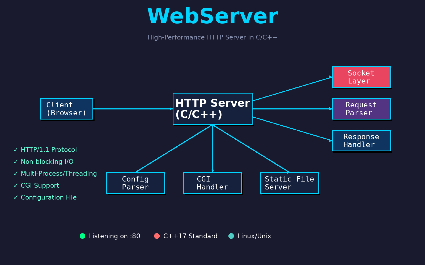Click the checkmark beside Non-blocking I/O
This screenshot has height=265, width=425.
click(x=16, y=162)
